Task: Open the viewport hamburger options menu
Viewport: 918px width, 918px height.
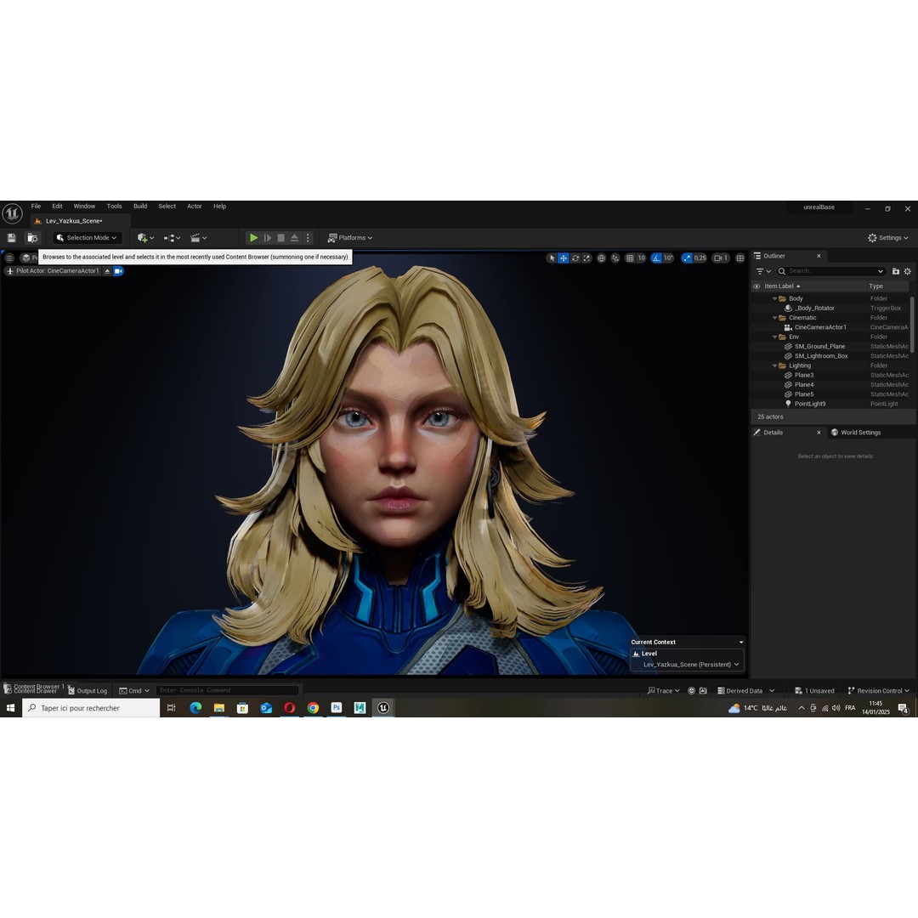Action: pyautogui.click(x=8, y=258)
